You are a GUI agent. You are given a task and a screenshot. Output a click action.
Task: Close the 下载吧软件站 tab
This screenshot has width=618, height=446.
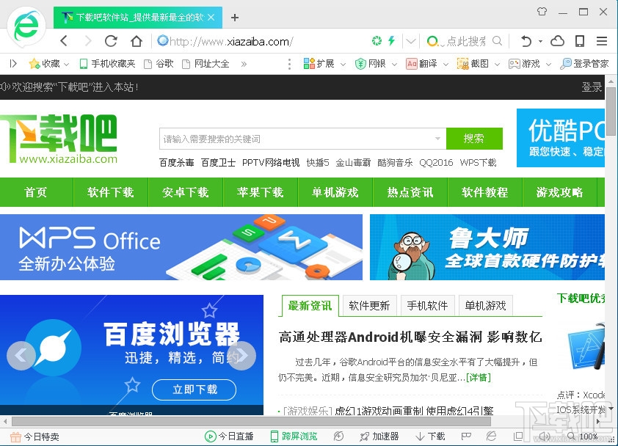click(x=211, y=18)
